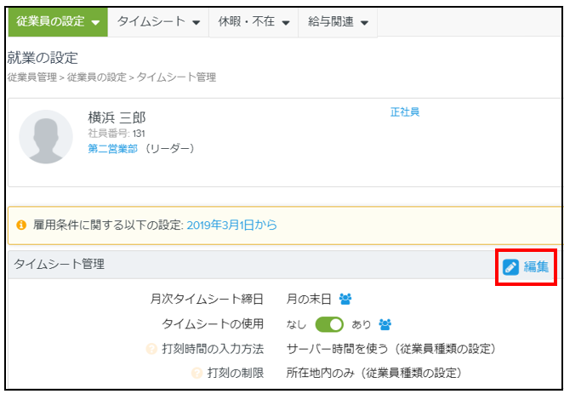Click the タイムシート管理 section header
Screen dimensions: 564x394
tap(59, 265)
